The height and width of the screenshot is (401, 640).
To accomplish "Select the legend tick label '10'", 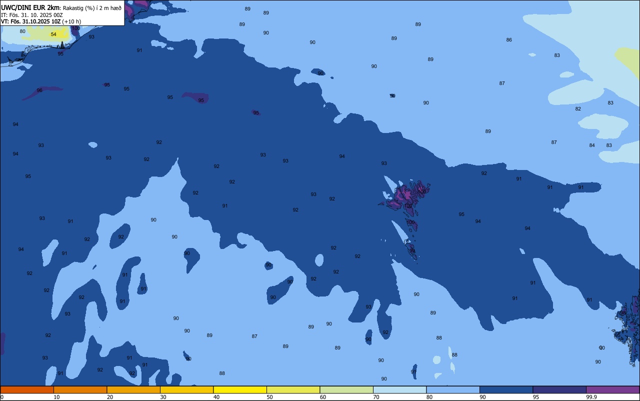I will coord(56,397).
